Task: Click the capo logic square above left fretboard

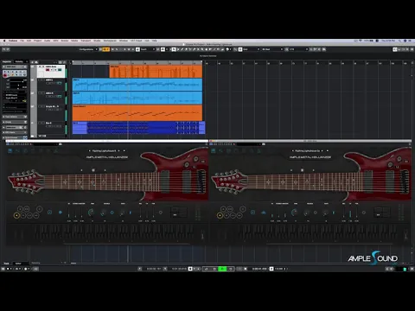Action: 93,170
